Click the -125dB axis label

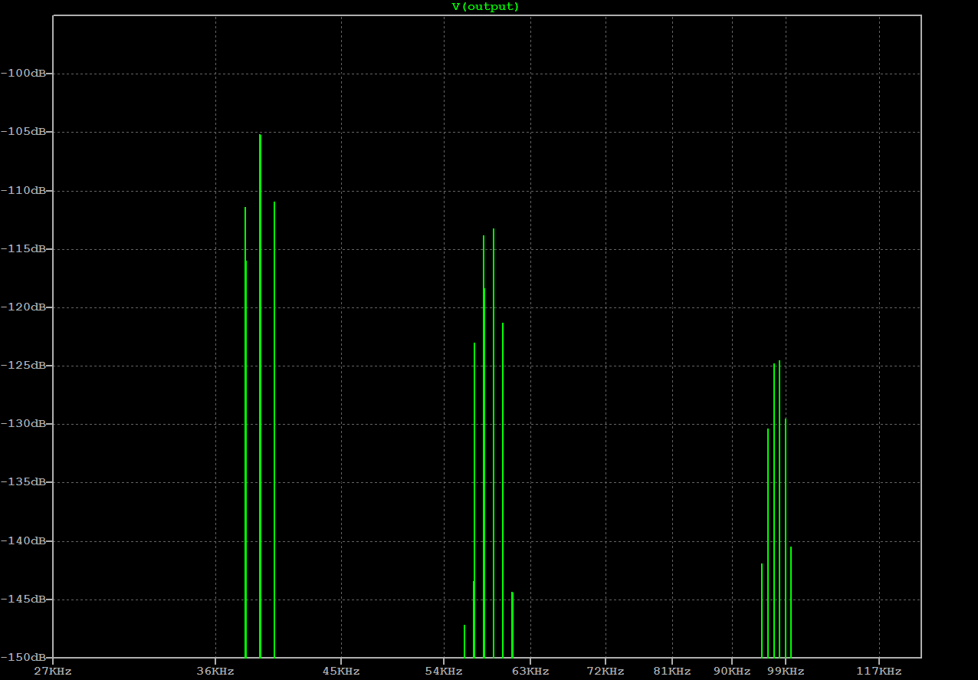pos(24,365)
